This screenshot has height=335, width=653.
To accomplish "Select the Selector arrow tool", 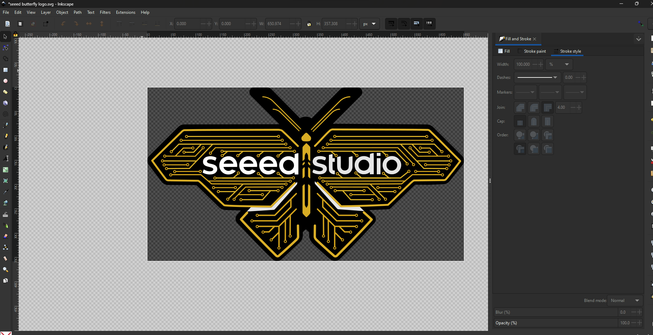I will (5, 36).
